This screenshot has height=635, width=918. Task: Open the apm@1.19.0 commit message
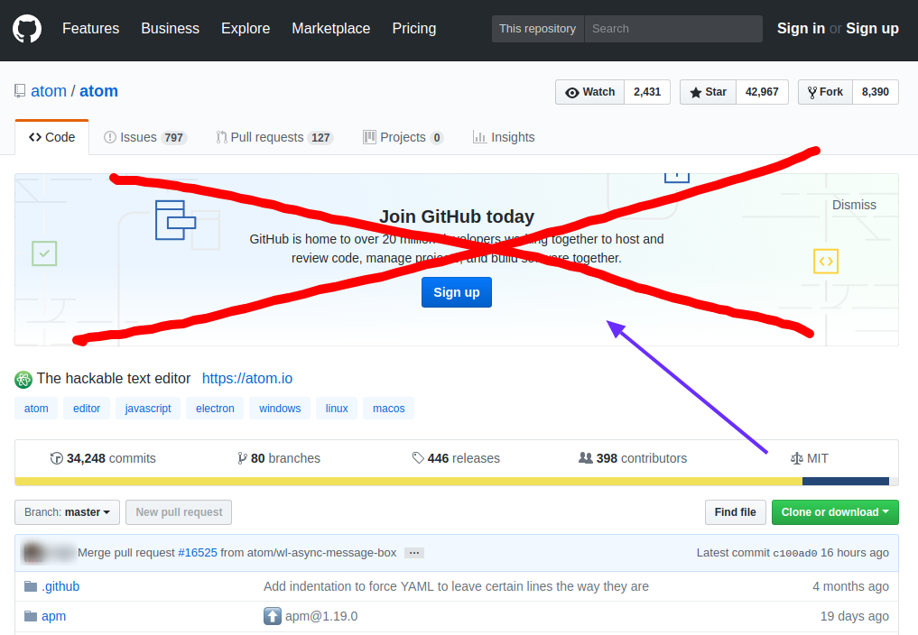point(321,616)
